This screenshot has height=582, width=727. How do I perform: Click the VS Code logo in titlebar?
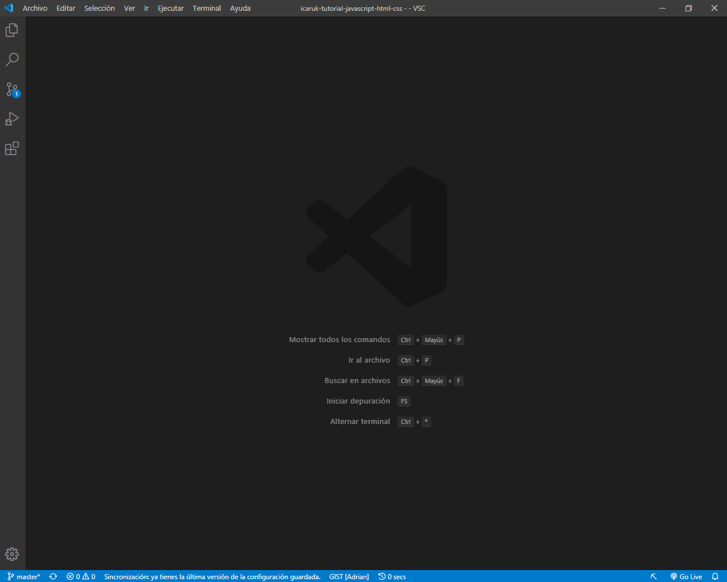point(8,8)
